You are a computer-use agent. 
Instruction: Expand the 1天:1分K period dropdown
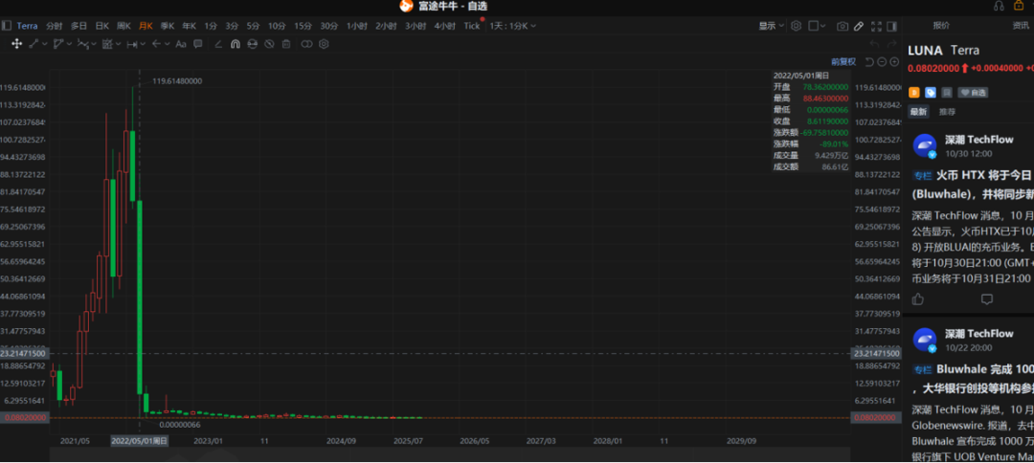[x=512, y=26]
